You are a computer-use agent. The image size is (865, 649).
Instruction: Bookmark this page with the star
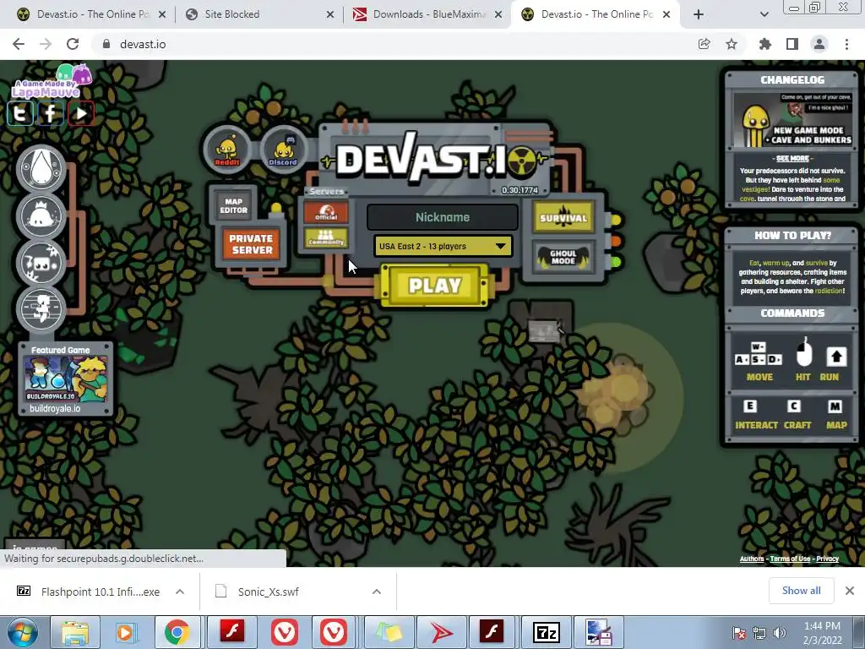pyautogui.click(x=732, y=44)
